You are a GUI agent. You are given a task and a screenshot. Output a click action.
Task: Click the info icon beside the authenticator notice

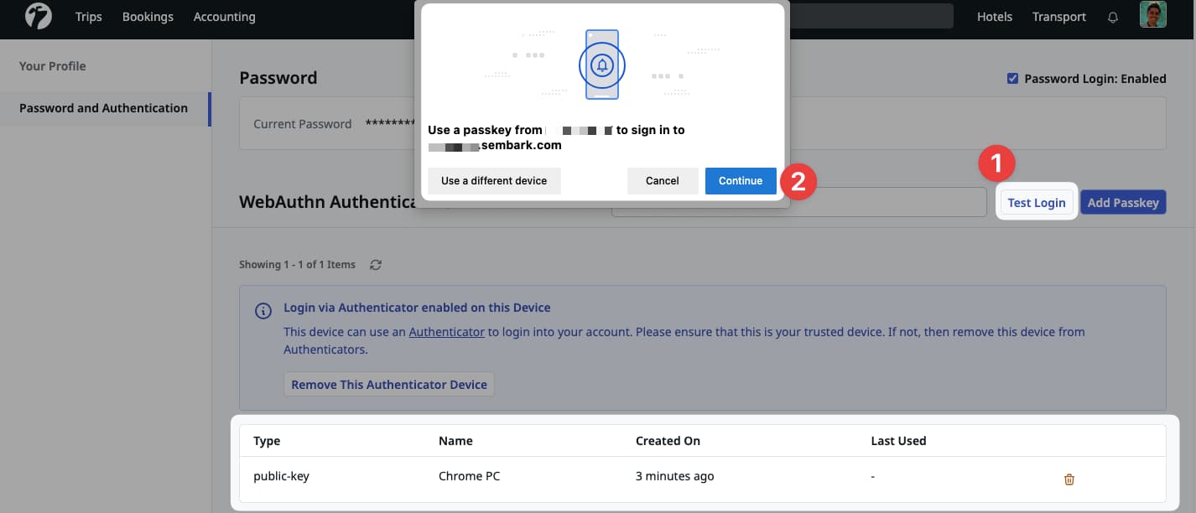[x=263, y=310]
